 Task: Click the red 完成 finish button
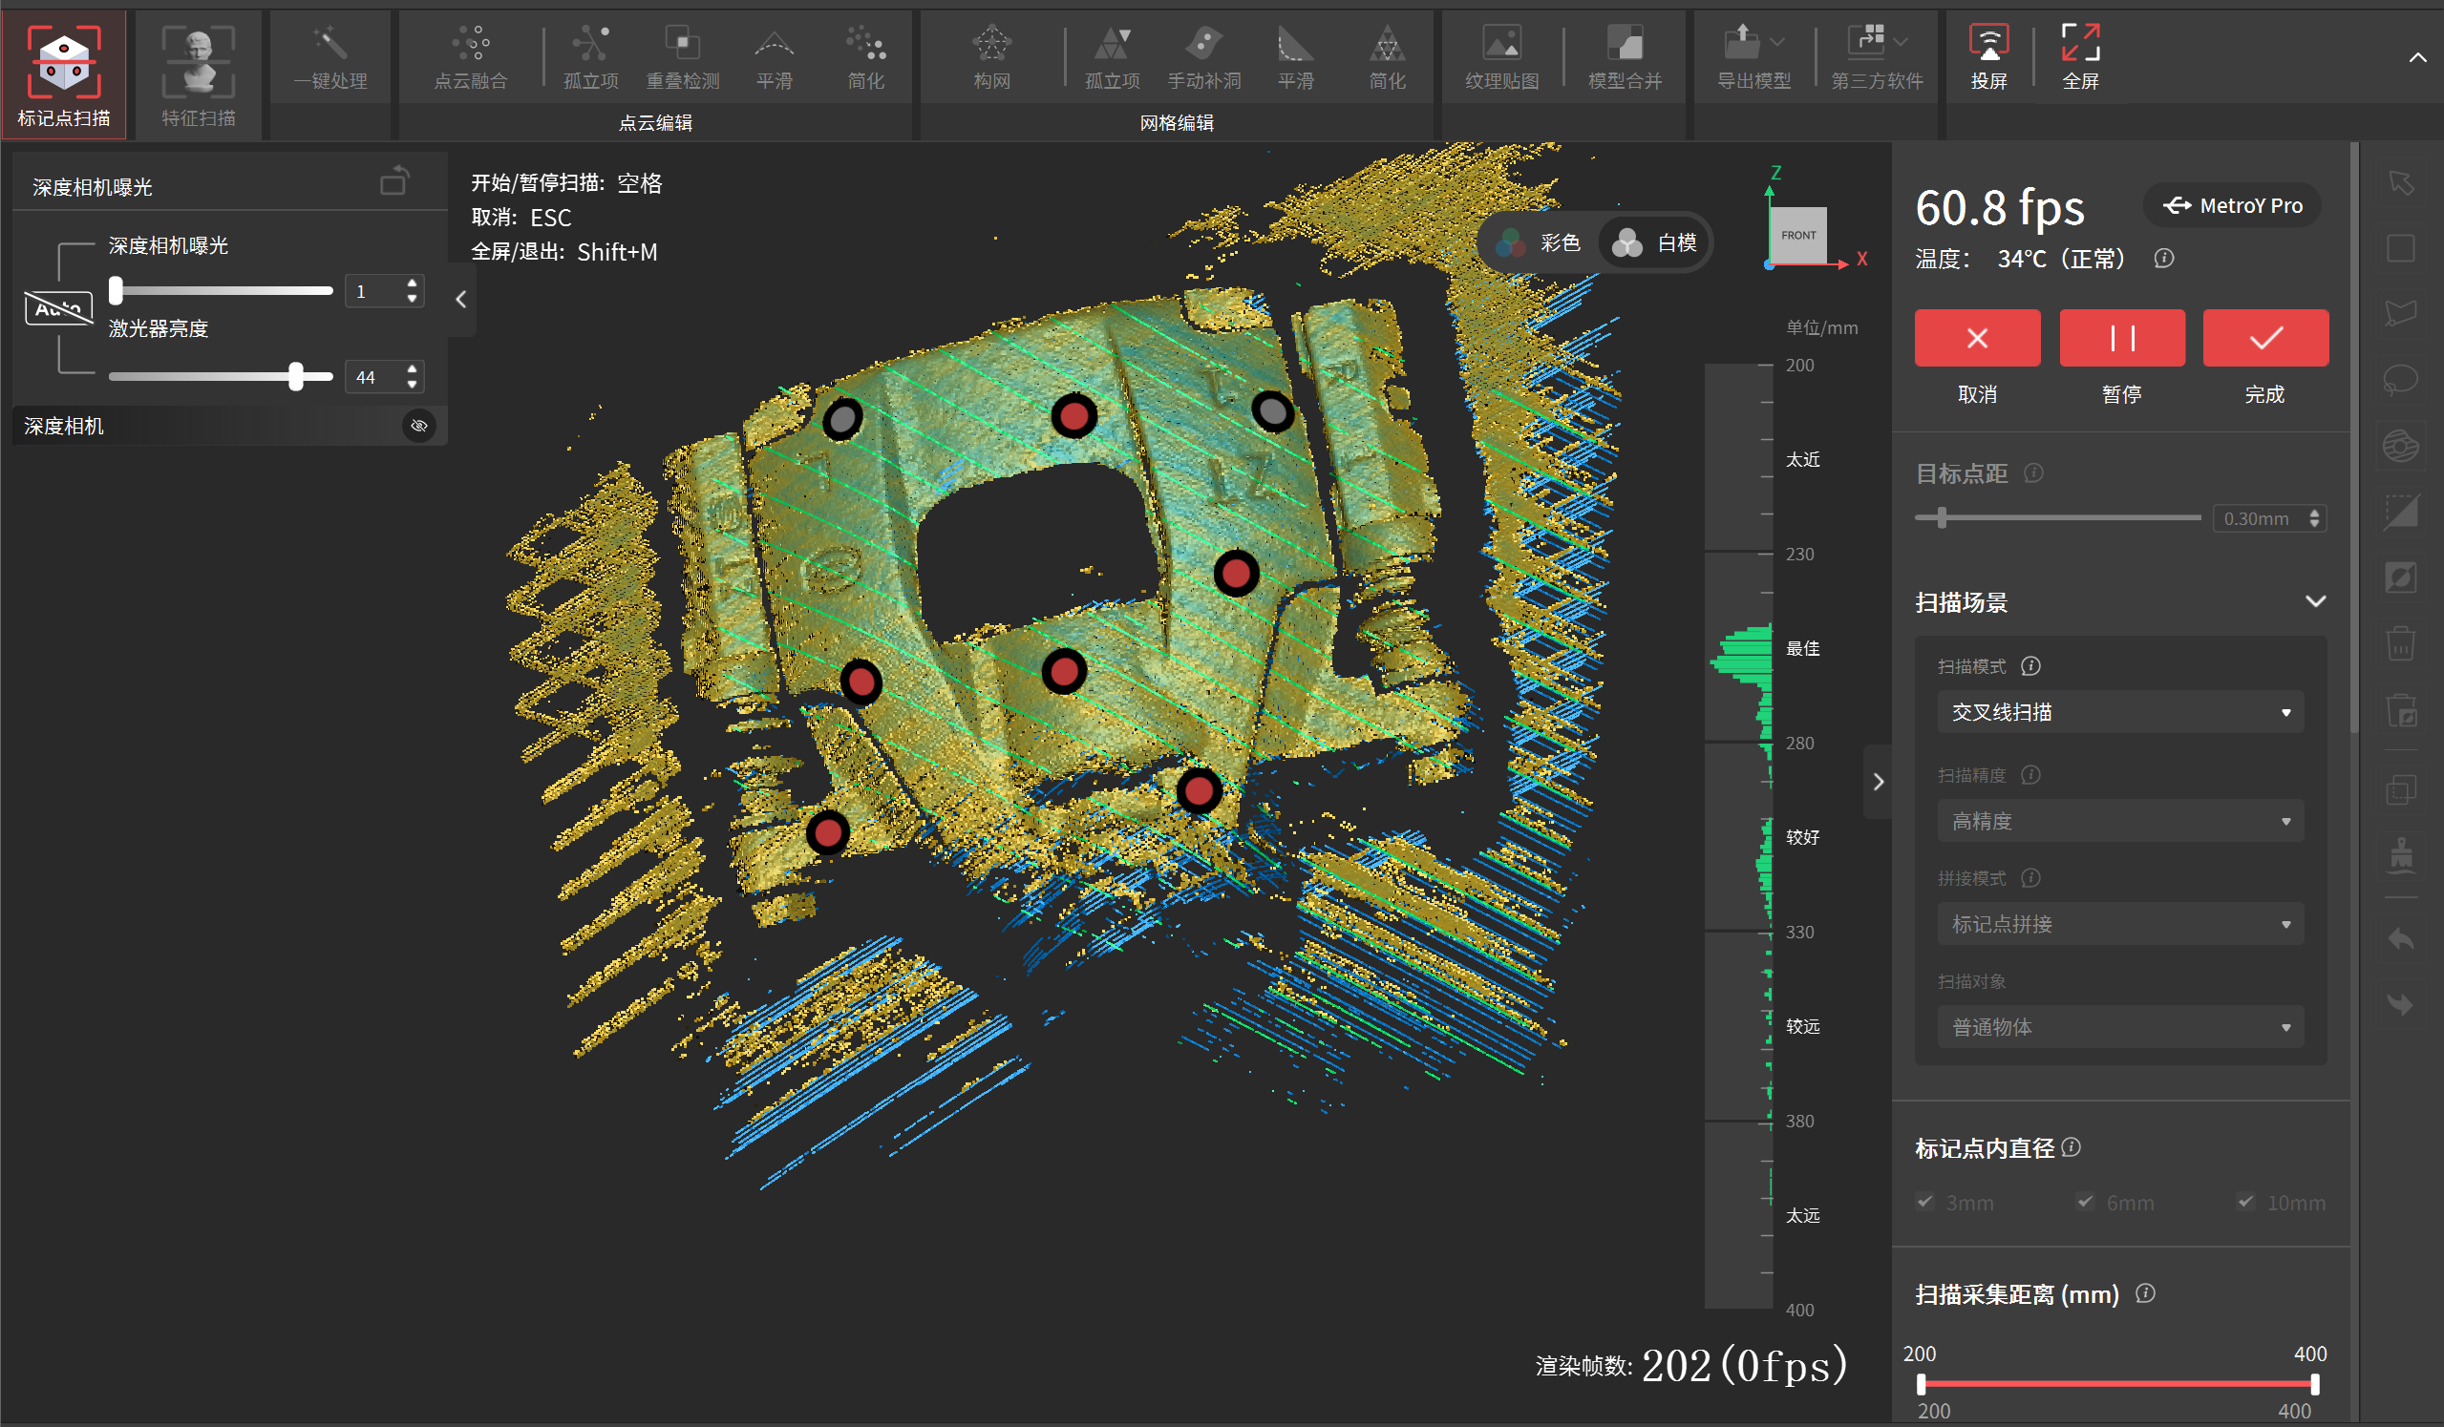click(x=2264, y=338)
